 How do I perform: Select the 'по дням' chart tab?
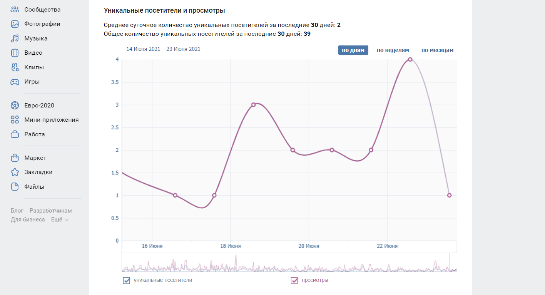click(353, 50)
